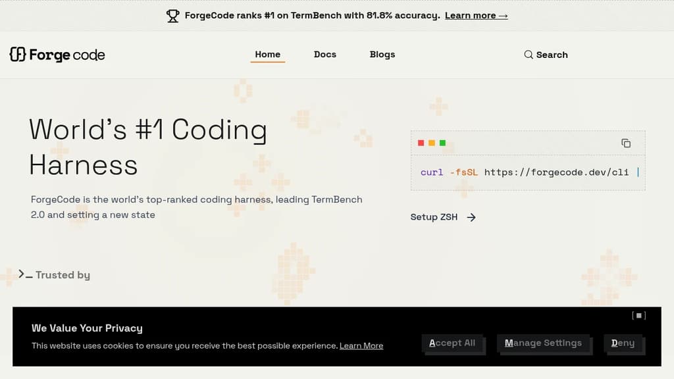Click the red dot in the terminal header
This screenshot has width=674, height=379.
pyautogui.click(x=421, y=143)
